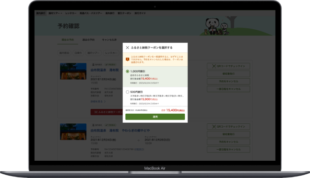Open first booking hotel thumbnail
Image resolution: width=310 pixels, height=178 pixels.
click(73, 71)
